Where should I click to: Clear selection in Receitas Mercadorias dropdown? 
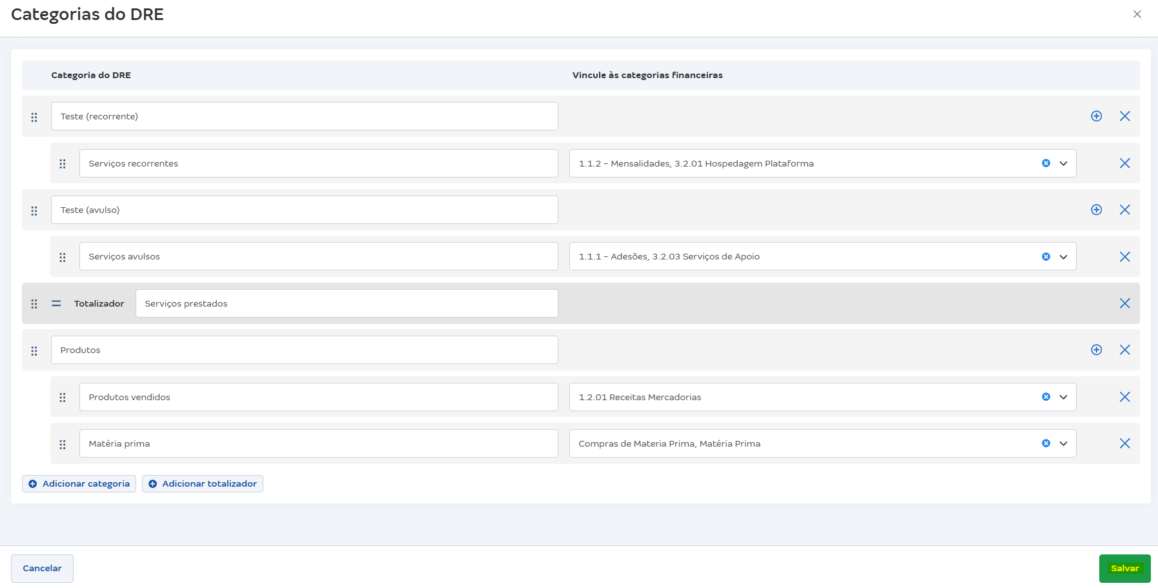pyautogui.click(x=1046, y=397)
